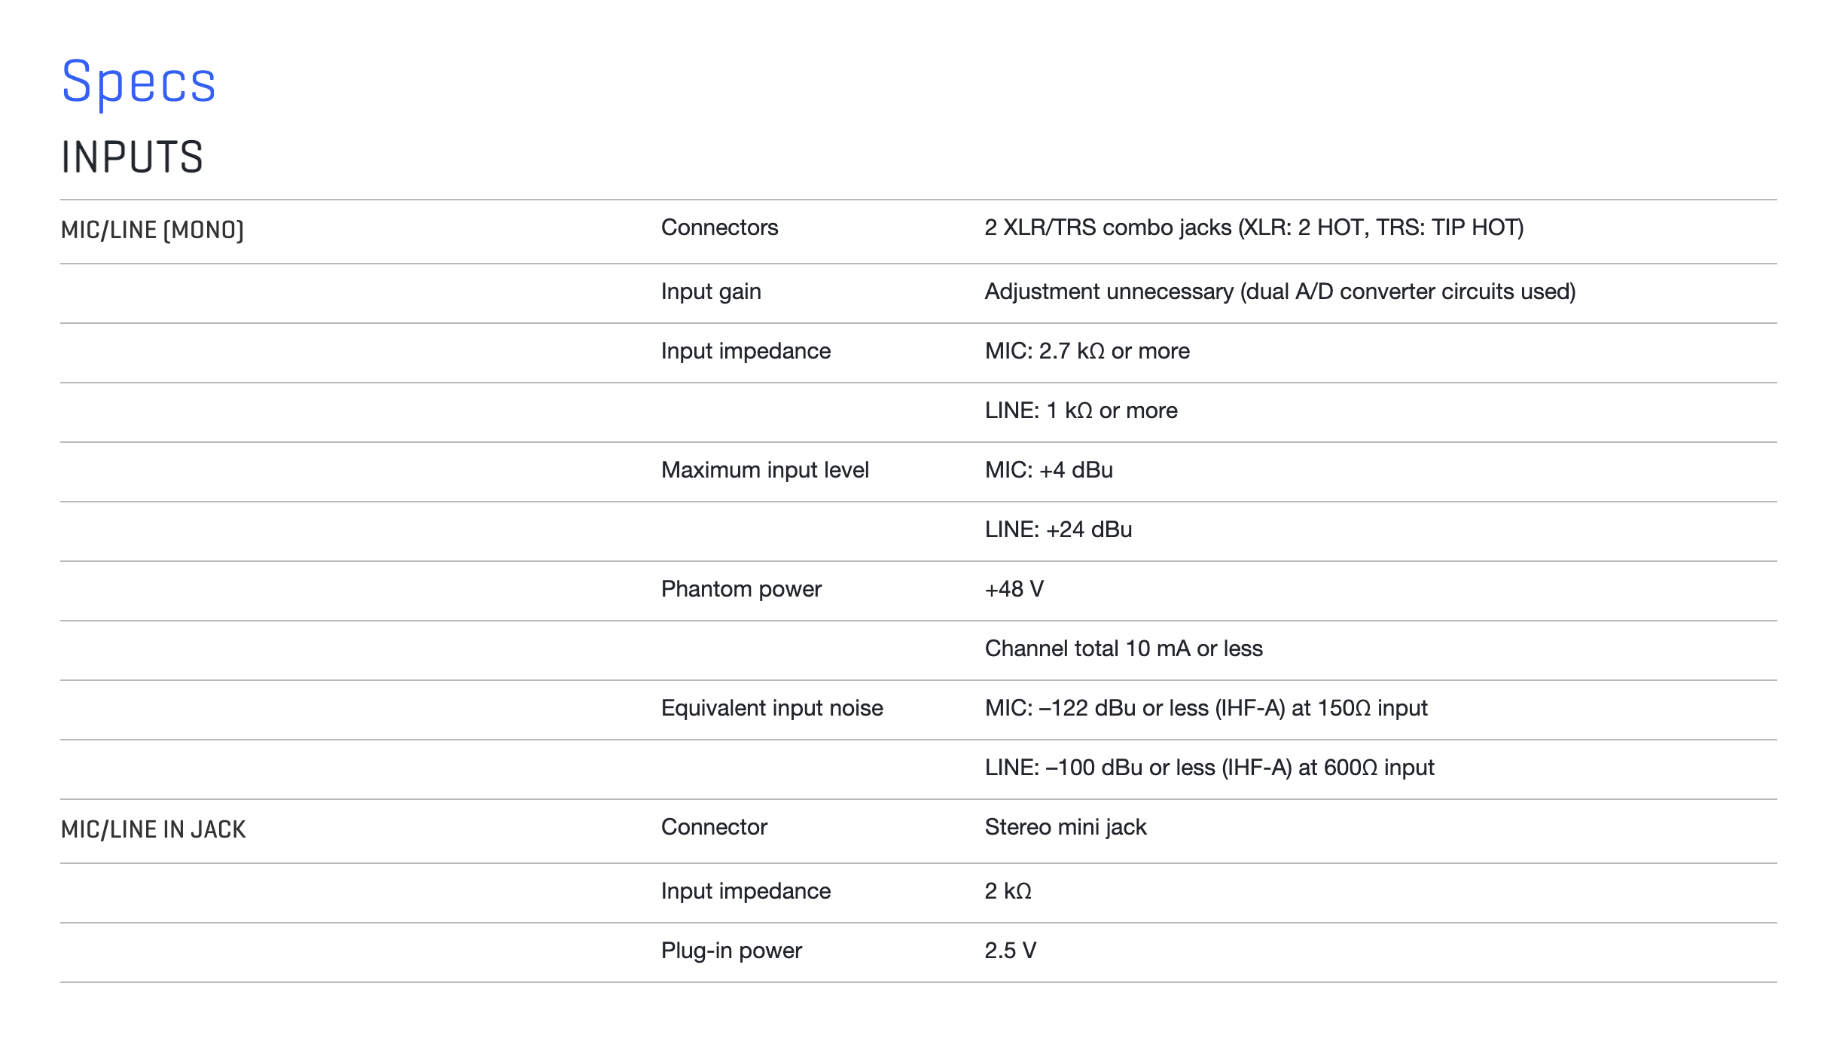
Task: Click the XLR/TRS combo jacks description
Action: (1254, 227)
